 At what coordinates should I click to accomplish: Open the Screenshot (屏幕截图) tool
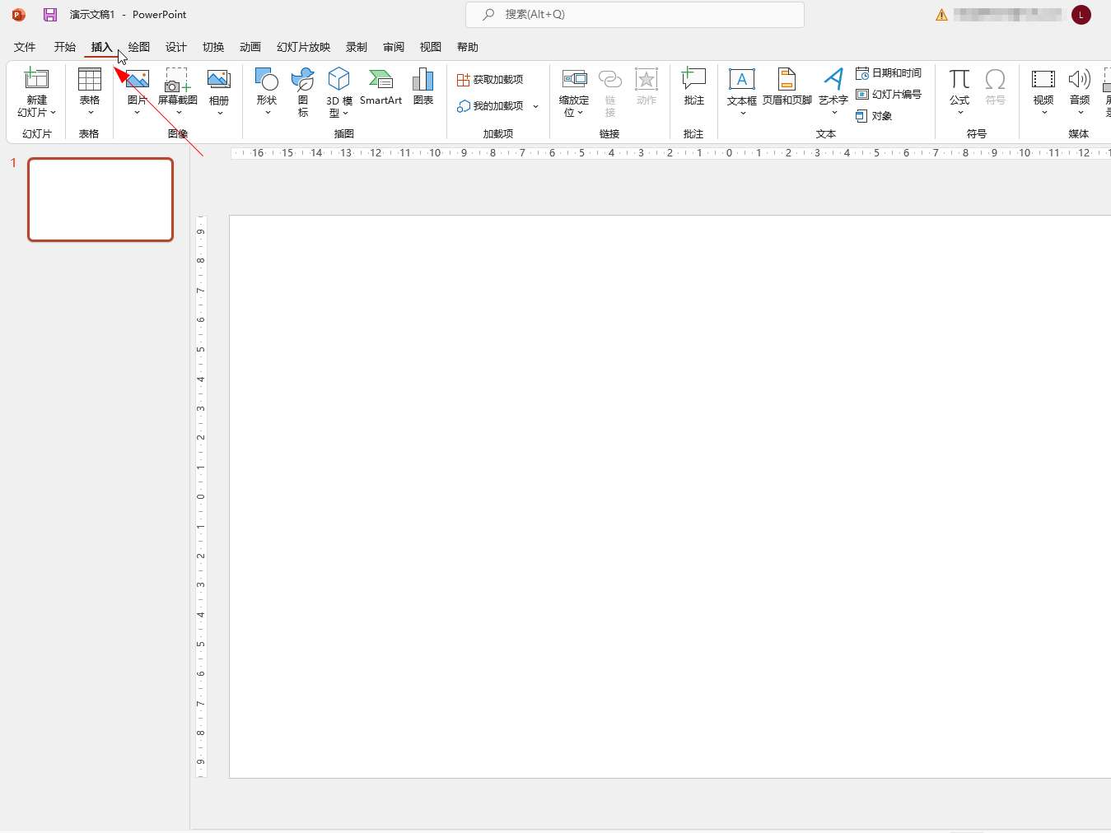click(x=177, y=79)
